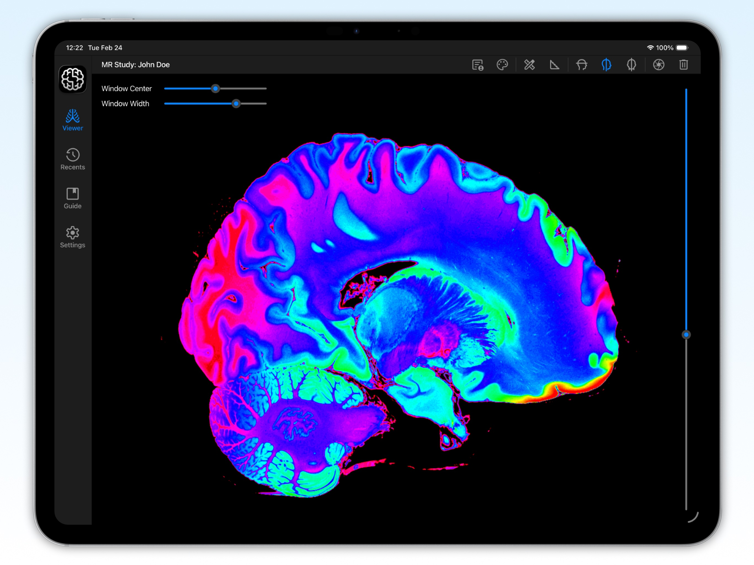Click the Window Width slider
Viewport: 754px width, 565px height.
(216, 104)
